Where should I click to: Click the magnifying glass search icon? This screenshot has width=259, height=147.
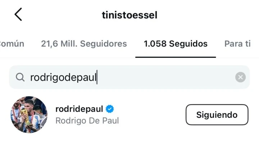(x=20, y=77)
